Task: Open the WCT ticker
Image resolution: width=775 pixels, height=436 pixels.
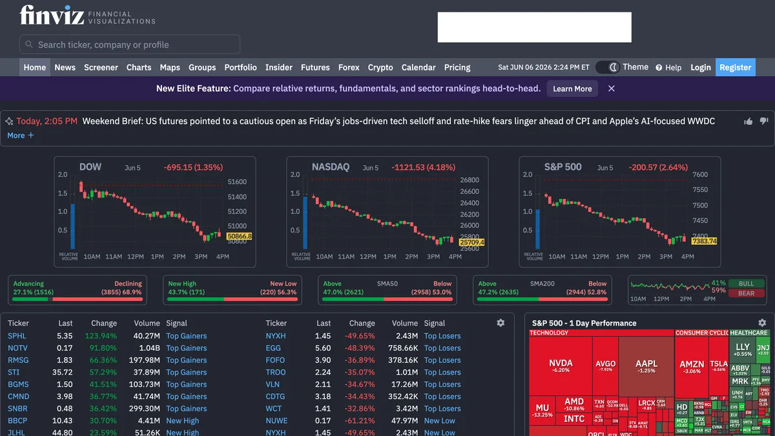Action: click(x=274, y=408)
